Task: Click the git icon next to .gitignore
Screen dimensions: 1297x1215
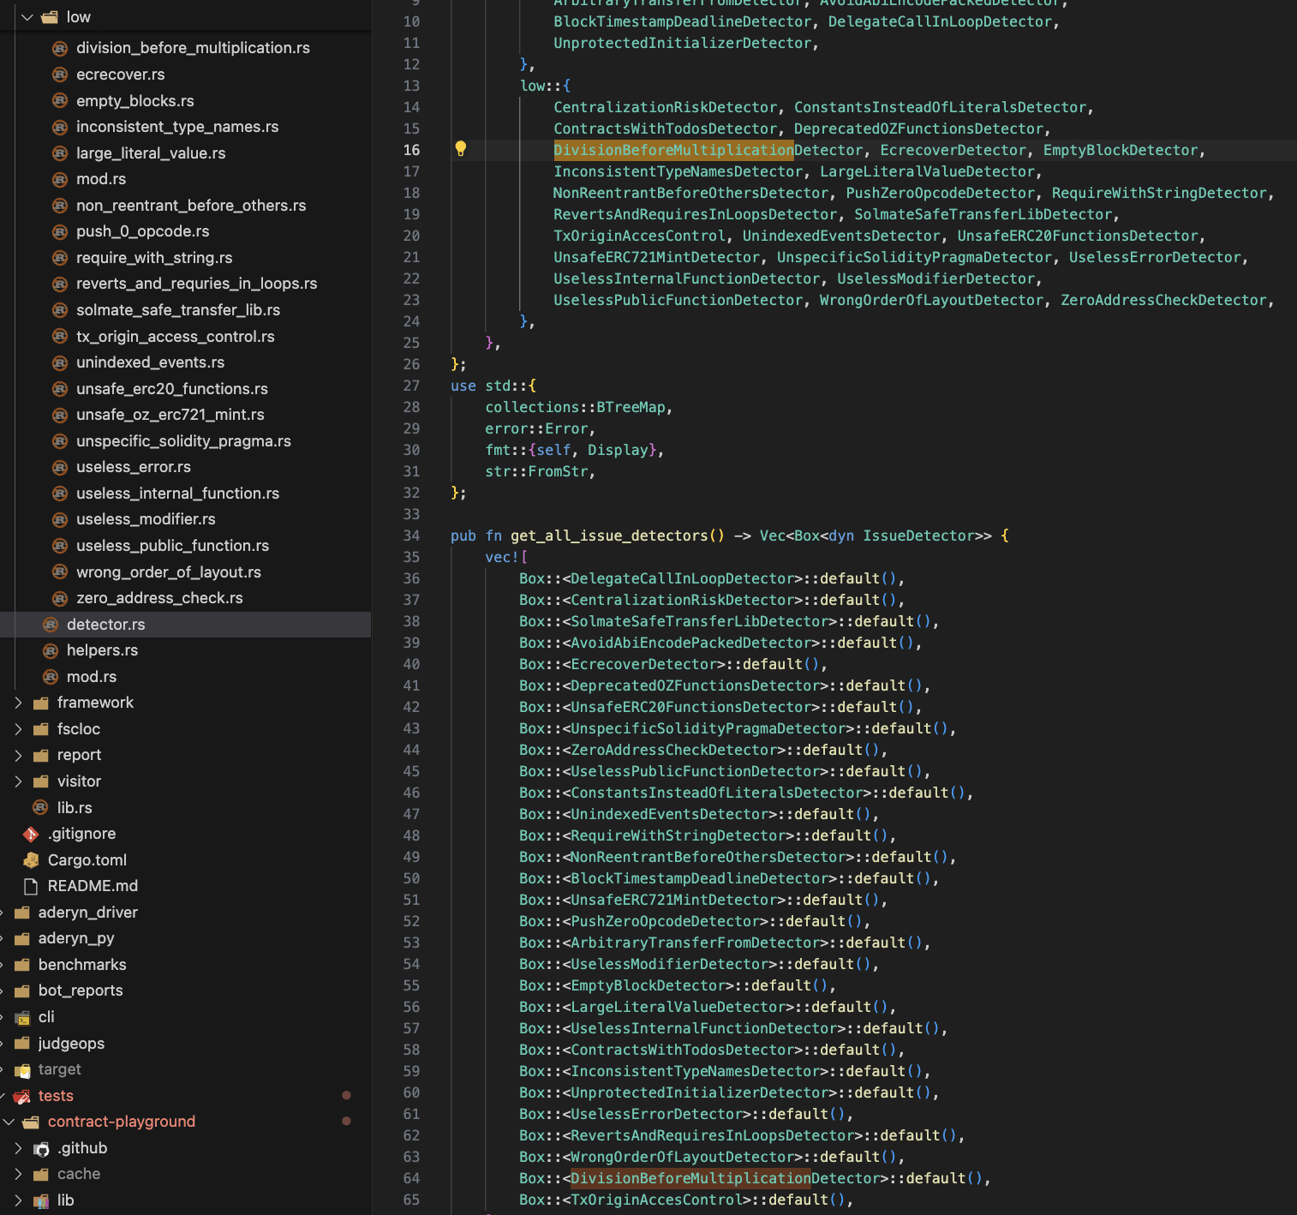Action: (31, 834)
